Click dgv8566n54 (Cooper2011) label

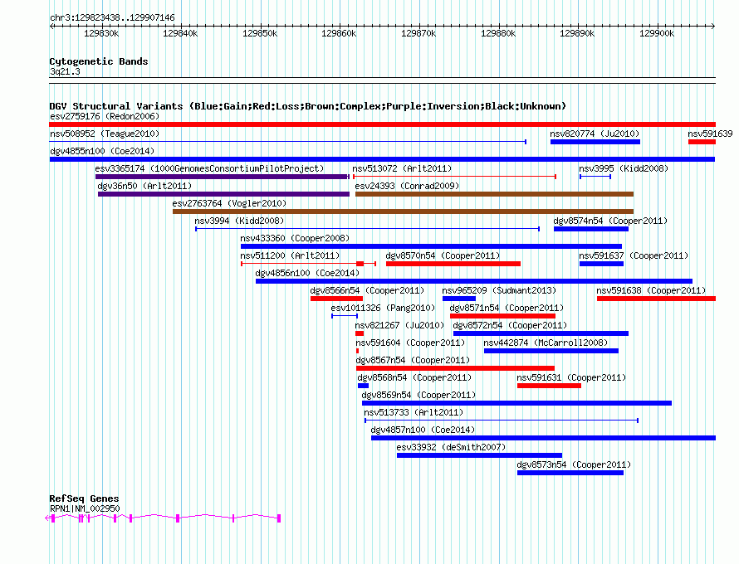click(x=367, y=290)
